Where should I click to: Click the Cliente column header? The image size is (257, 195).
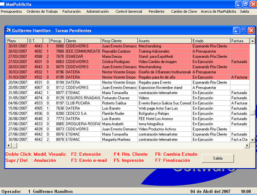tap(83, 41)
